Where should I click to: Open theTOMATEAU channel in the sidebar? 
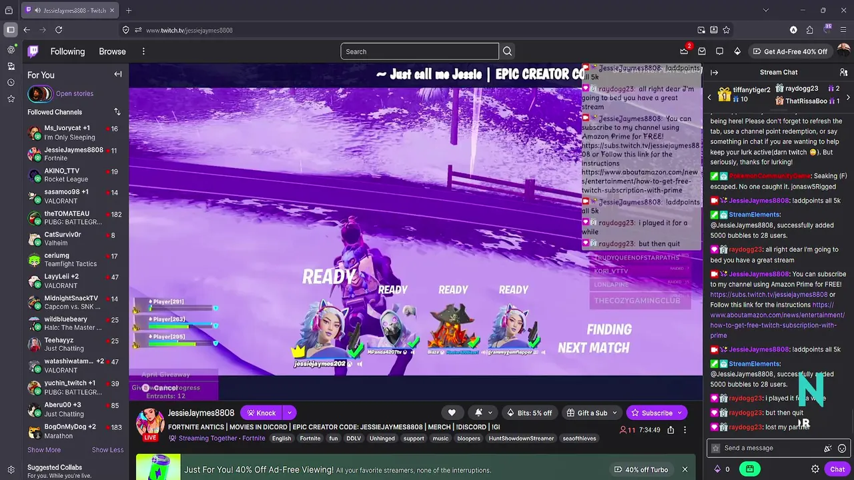pos(74,217)
